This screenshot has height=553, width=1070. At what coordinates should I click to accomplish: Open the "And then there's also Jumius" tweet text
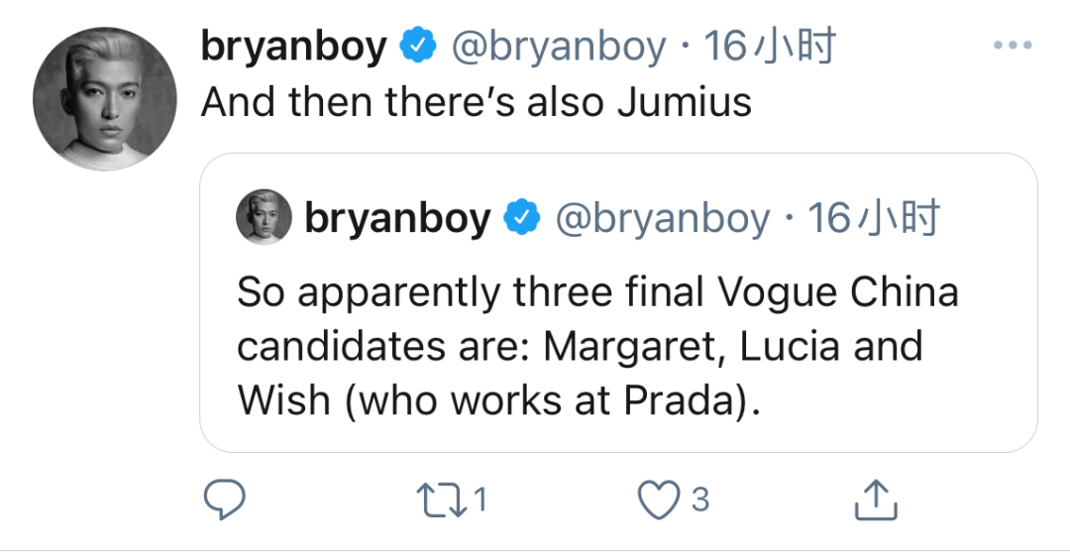(476, 102)
